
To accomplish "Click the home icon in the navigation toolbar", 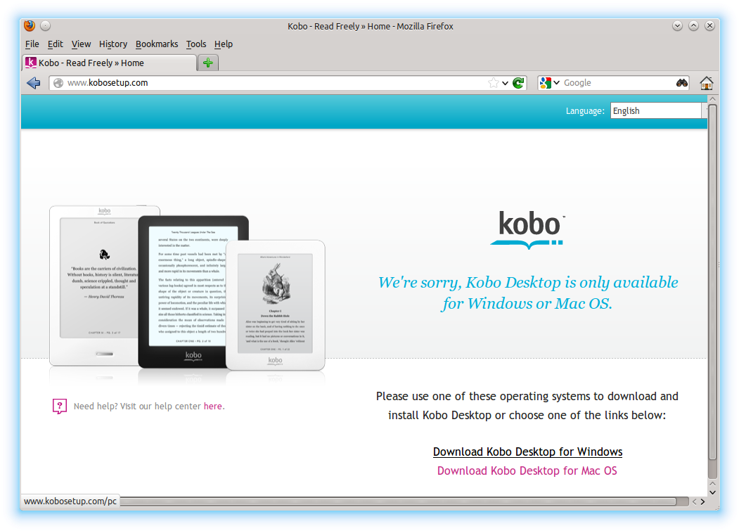I will [x=706, y=82].
